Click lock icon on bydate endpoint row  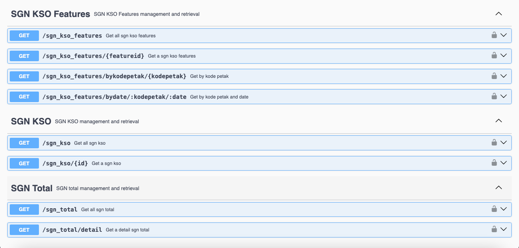tap(494, 96)
